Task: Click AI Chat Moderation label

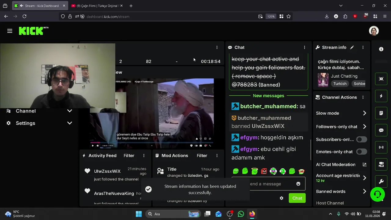Action: tap(336, 164)
